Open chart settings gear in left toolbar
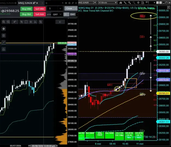 (31, 22)
